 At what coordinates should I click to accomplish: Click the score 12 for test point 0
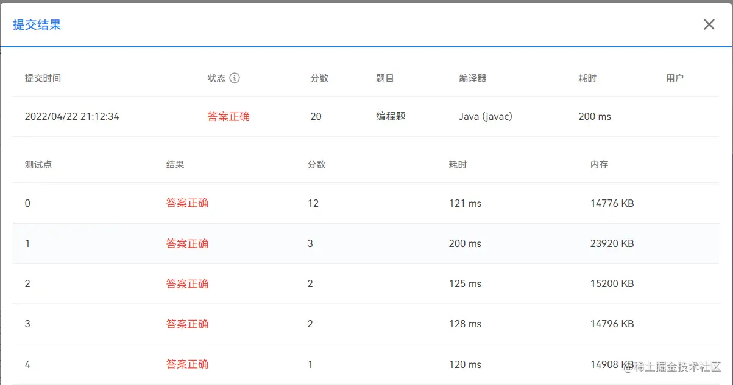coord(313,203)
